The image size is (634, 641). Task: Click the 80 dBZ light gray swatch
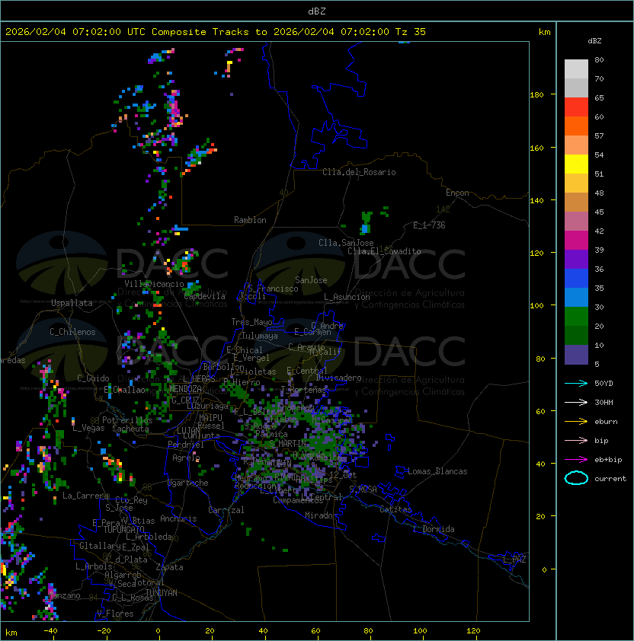[x=576, y=69]
